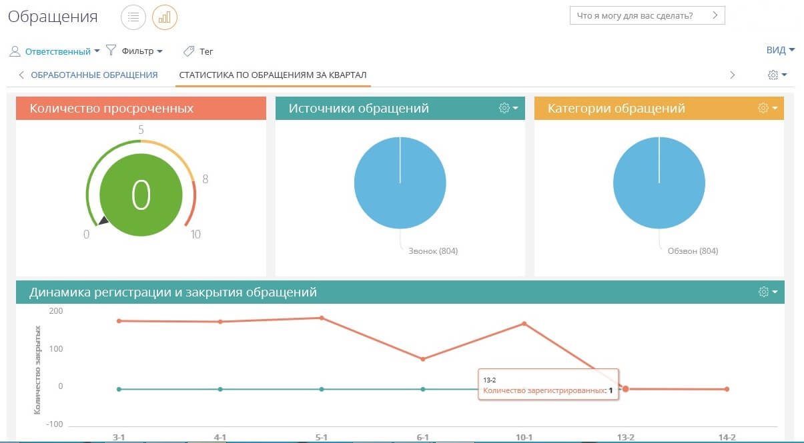Switch to list view icon

click(133, 17)
